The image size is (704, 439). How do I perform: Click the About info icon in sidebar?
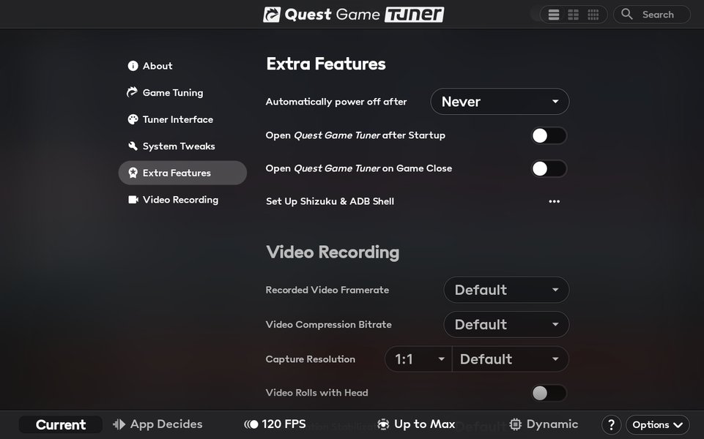click(x=133, y=66)
